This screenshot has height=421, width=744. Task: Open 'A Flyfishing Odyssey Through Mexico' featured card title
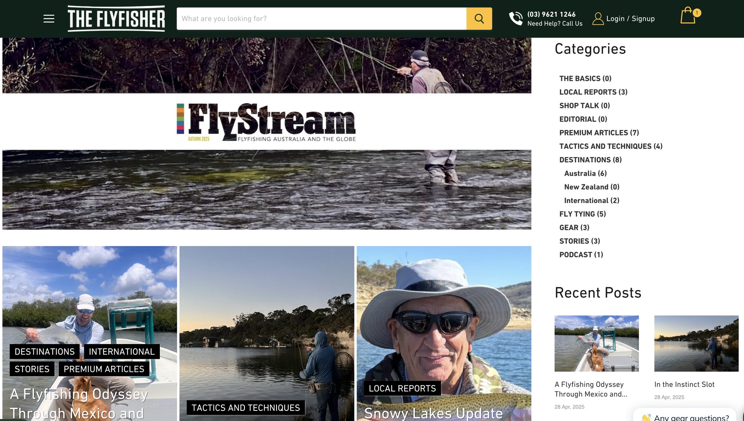coord(79,404)
